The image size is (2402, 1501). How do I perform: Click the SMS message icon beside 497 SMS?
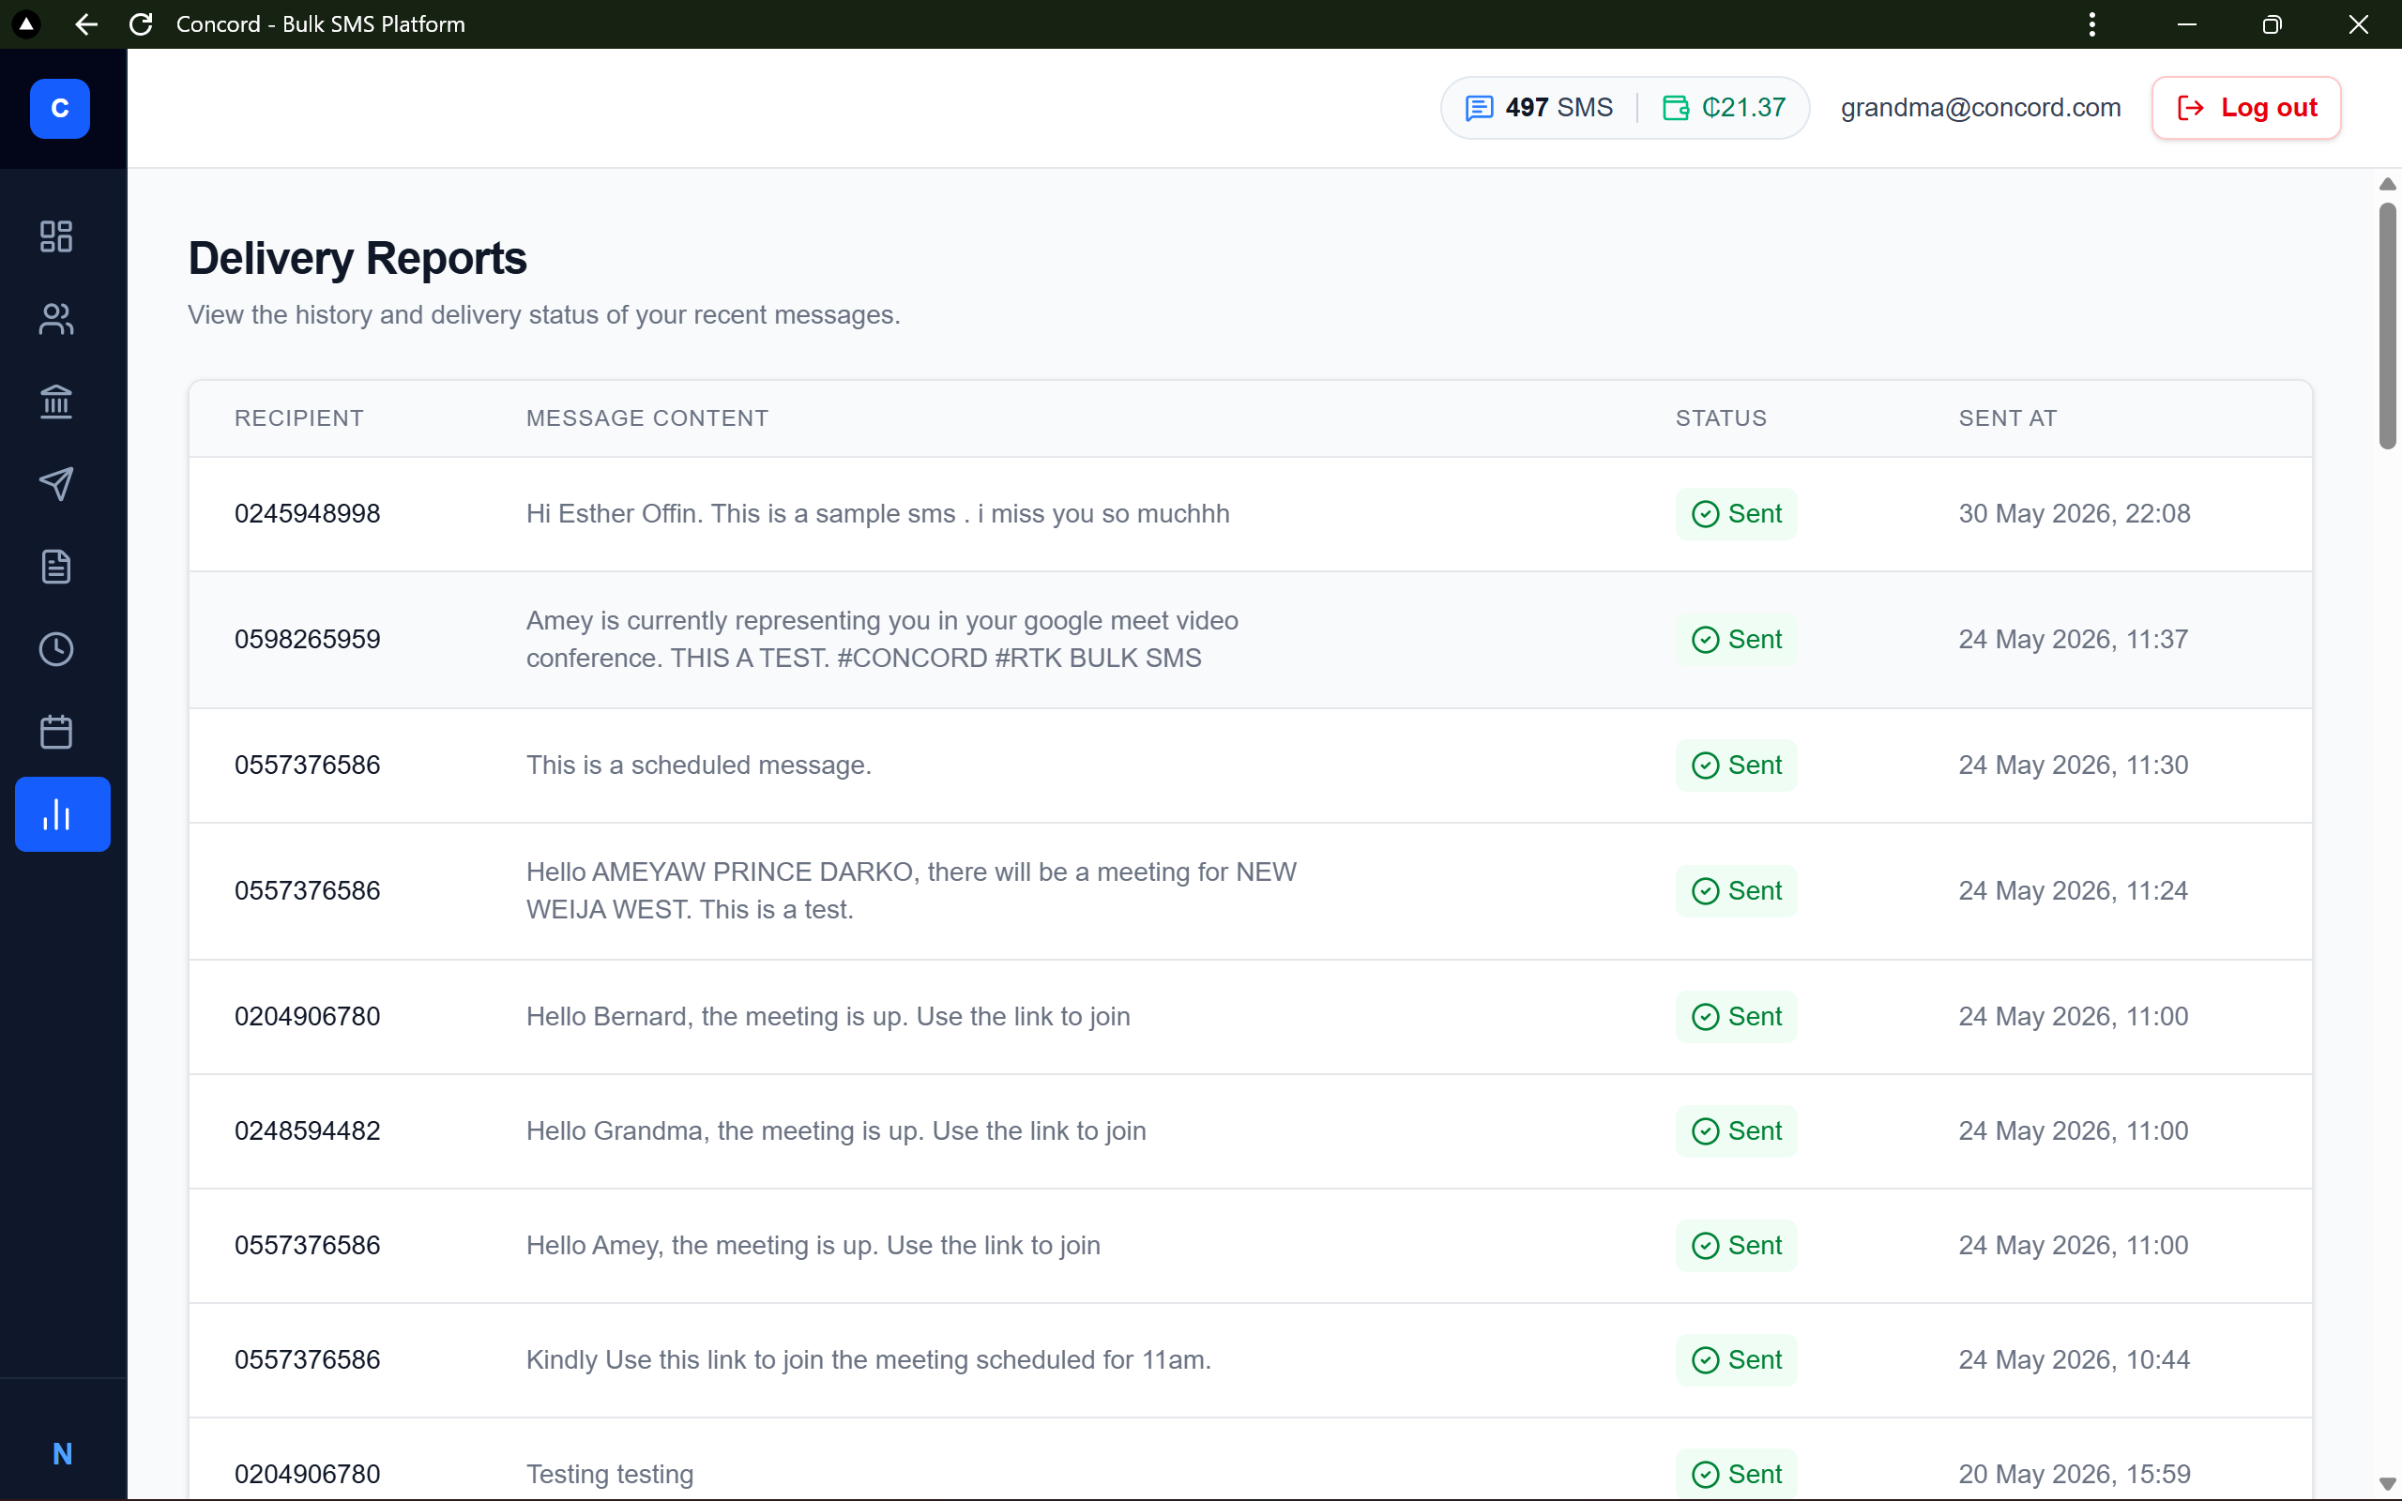tap(1479, 107)
